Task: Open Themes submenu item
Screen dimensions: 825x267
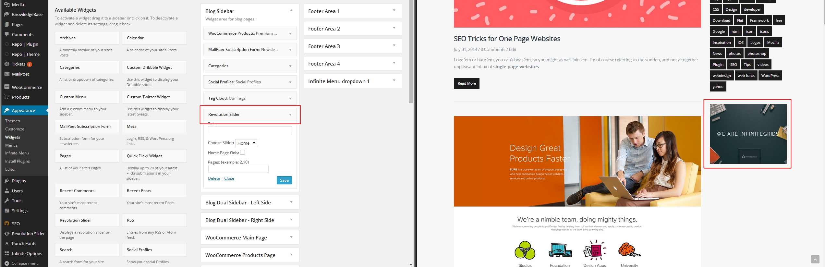Action: point(12,121)
